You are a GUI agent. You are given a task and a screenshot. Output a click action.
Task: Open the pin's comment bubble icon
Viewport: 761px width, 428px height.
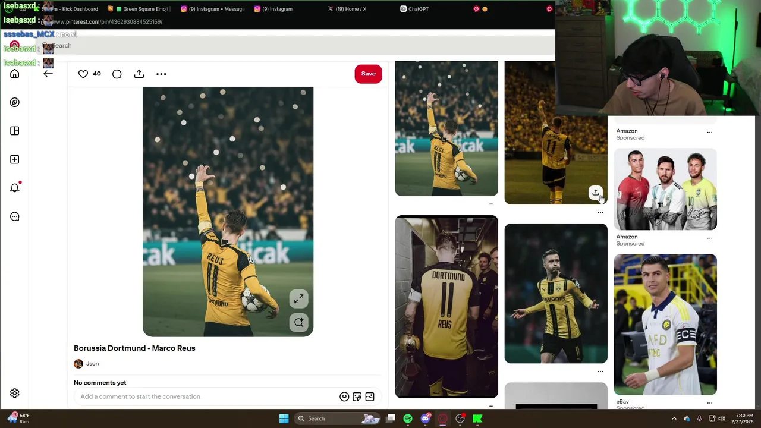coord(117,74)
